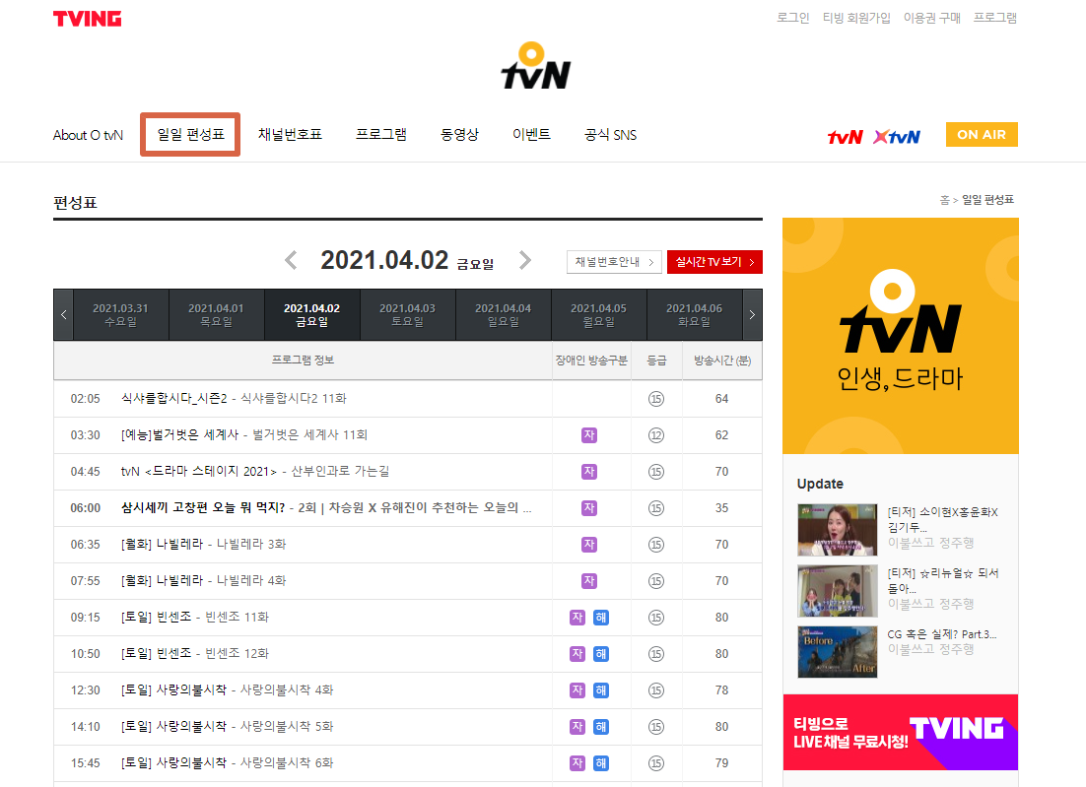Select the 2021.04.06 화요일 date tab
The height and width of the screenshot is (787, 1086).
pyautogui.click(x=694, y=315)
